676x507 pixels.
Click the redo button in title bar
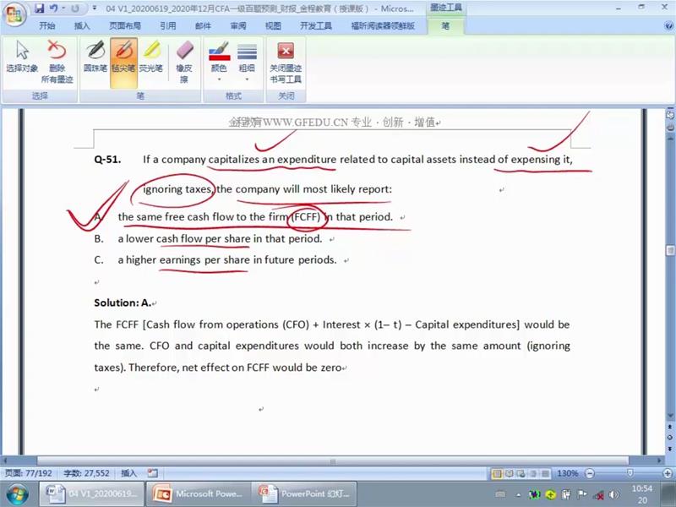click(75, 8)
